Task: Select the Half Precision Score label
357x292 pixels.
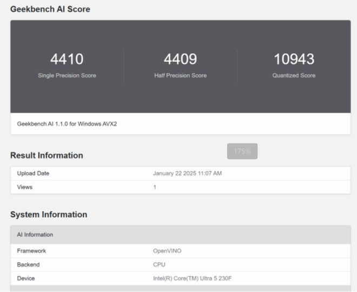Action: [x=180, y=76]
